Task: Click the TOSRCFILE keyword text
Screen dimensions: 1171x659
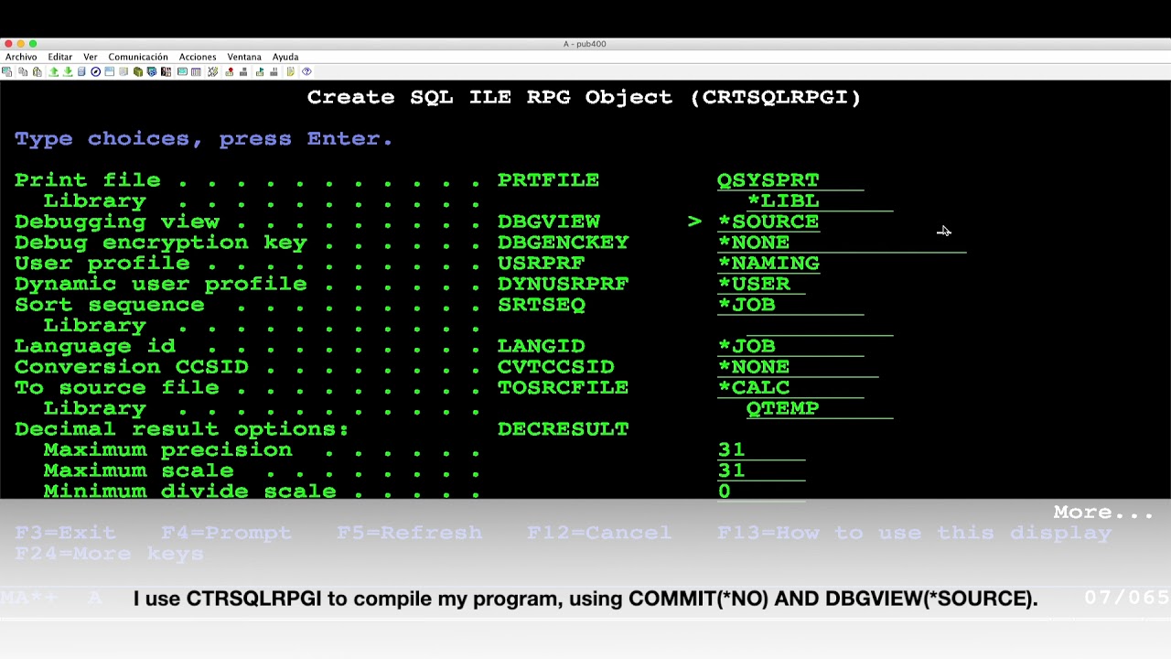Action: pos(564,388)
